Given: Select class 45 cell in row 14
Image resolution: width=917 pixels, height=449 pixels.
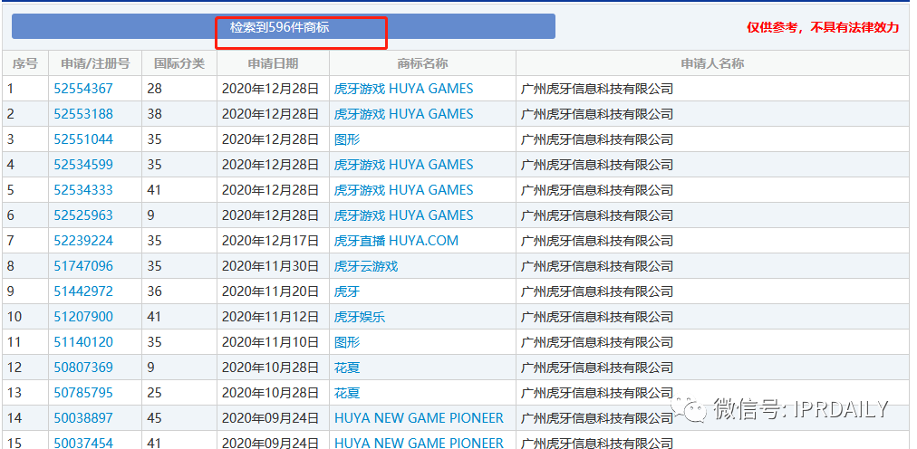Looking at the screenshot, I should 179,418.
